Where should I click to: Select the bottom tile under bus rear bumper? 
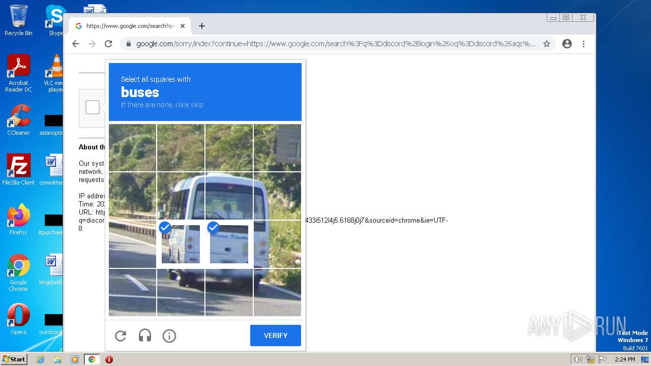click(x=229, y=292)
